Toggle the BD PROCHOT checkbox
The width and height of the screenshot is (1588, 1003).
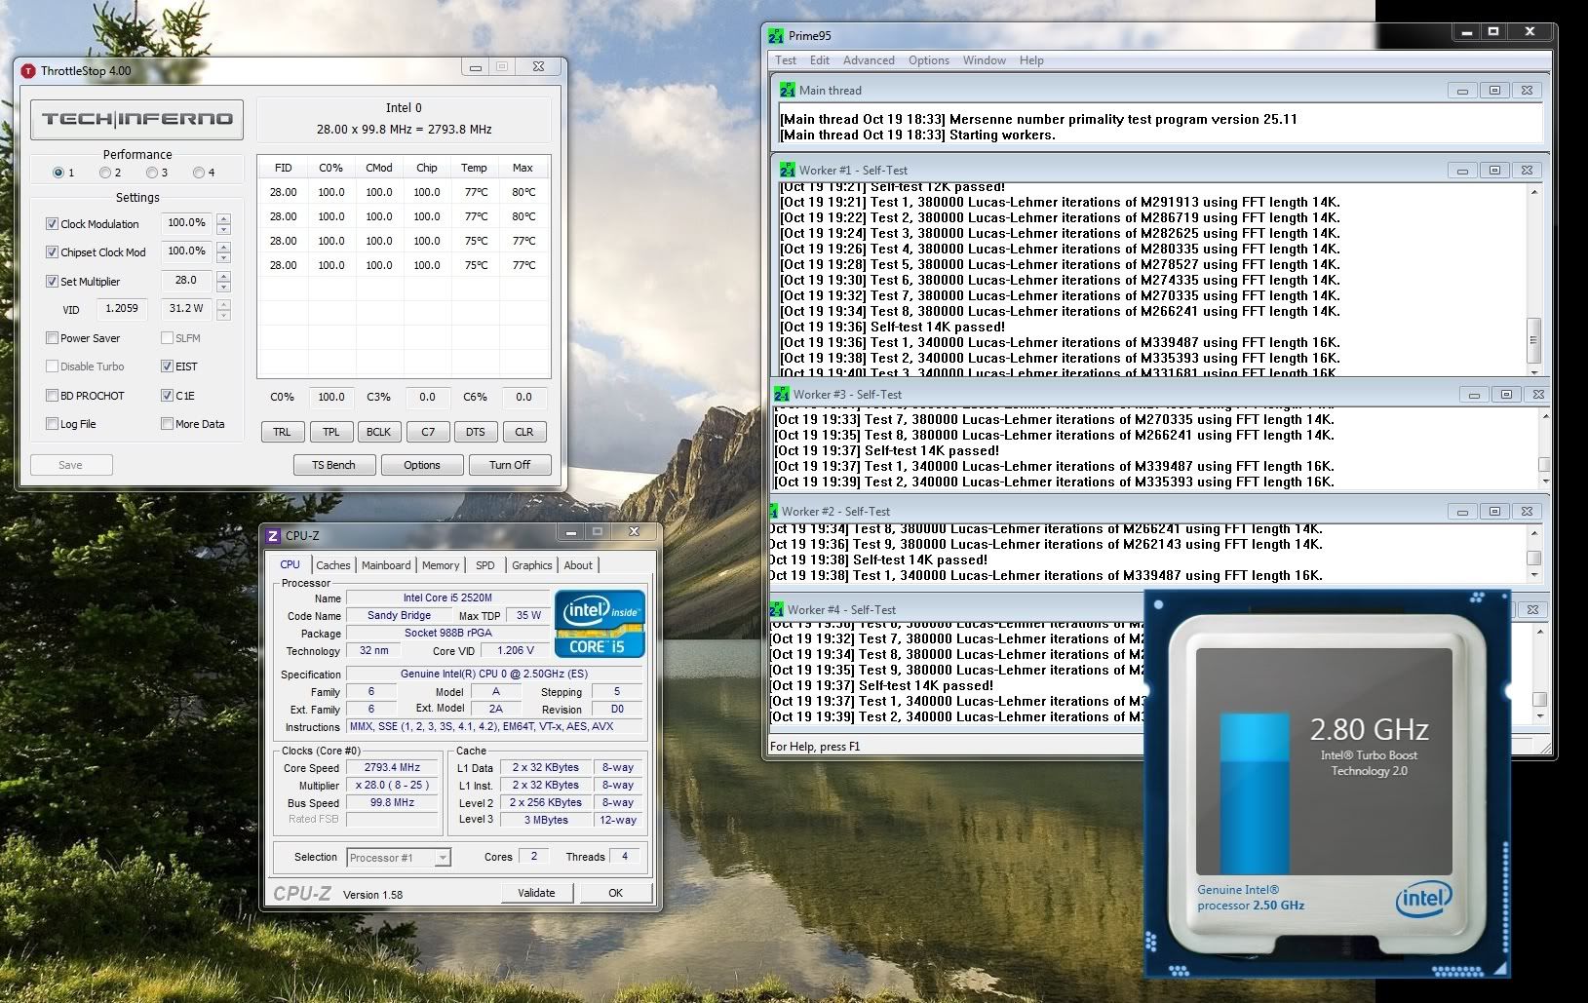tap(52, 396)
